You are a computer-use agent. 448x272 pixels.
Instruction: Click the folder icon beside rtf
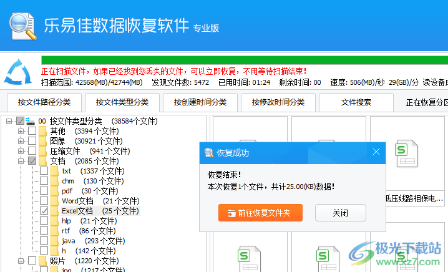pyautogui.click(x=54, y=231)
